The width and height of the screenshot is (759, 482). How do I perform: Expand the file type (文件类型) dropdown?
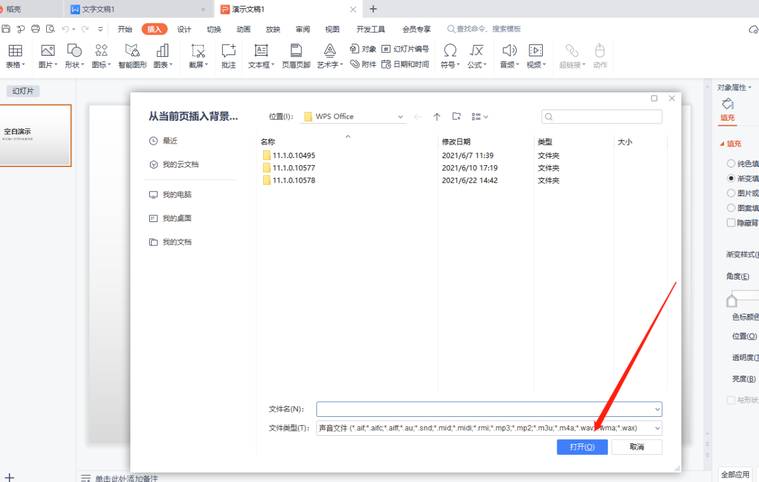657,428
